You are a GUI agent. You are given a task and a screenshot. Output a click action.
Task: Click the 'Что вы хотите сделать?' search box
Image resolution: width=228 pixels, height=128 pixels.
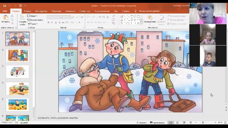coord(150,11)
